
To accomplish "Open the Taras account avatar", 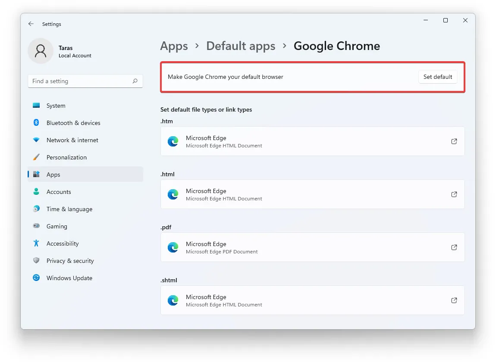I will tap(40, 50).
